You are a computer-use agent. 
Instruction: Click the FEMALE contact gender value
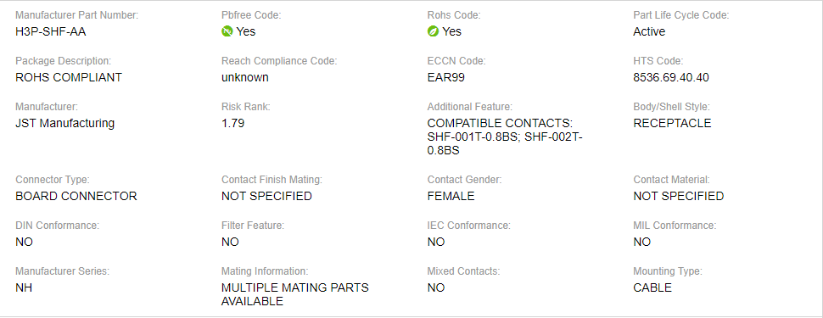coord(451,196)
